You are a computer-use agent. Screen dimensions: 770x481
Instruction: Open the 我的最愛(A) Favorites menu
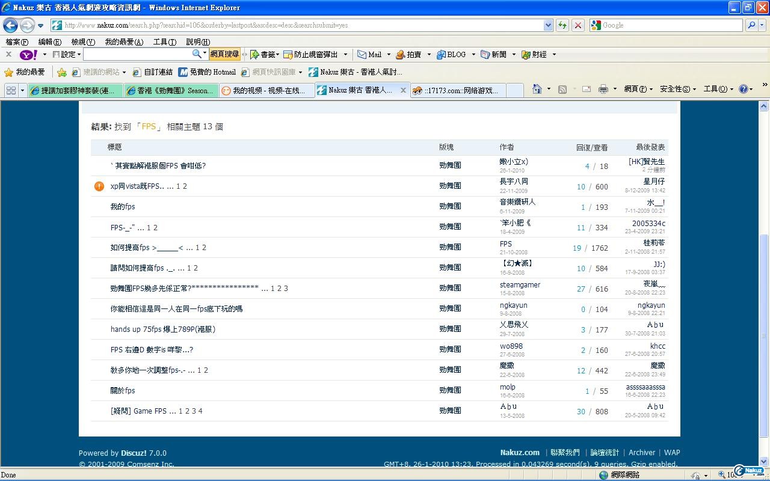[124, 42]
